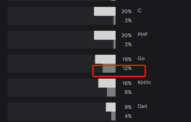This screenshot has width=191, height=122.
Task: Select the light gray 16% bar for Kotlin
Action: (x=107, y=83)
